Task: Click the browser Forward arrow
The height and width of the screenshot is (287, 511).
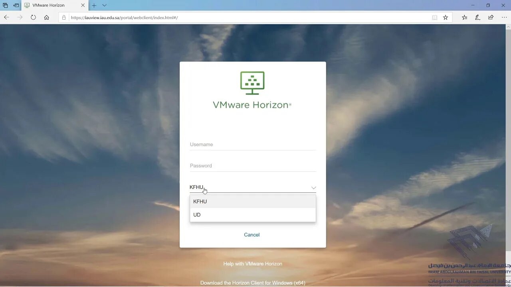Action: coord(20,17)
